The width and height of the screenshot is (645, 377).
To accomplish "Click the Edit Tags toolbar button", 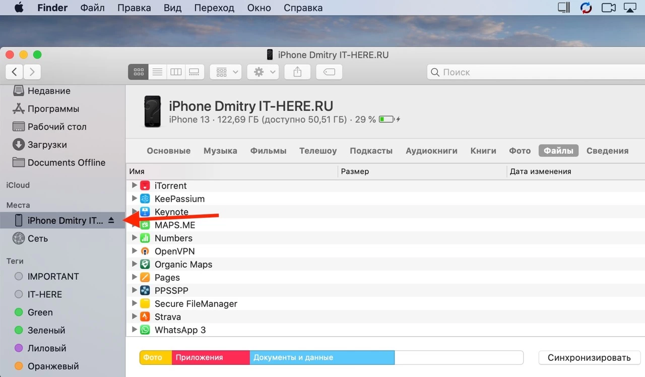I will (329, 72).
